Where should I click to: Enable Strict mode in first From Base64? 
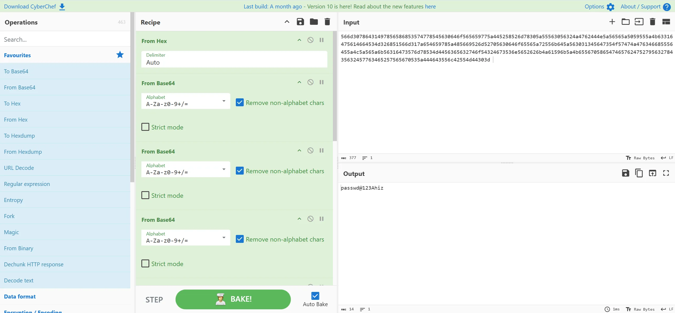click(x=145, y=127)
